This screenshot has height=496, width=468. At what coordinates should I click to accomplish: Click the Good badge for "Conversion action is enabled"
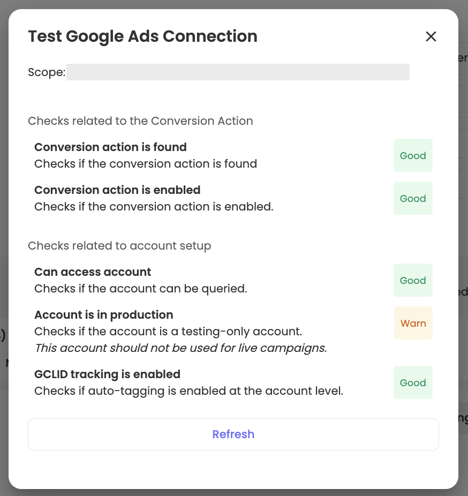[x=413, y=199]
